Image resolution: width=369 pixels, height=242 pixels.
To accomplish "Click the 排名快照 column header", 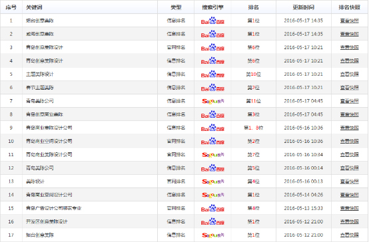I will (x=350, y=7).
